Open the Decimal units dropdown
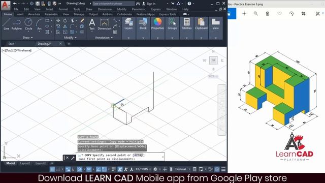325x183 pixels. [x=182, y=169]
